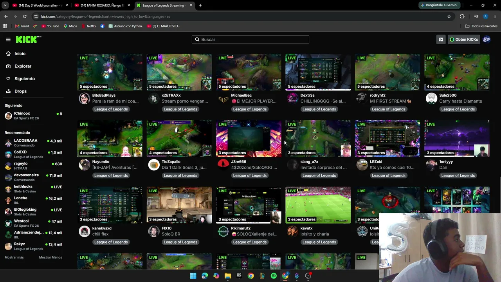The width and height of the screenshot is (501, 282).
Task: Open Nayumito stream thumbnail
Action: click(x=110, y=139)
